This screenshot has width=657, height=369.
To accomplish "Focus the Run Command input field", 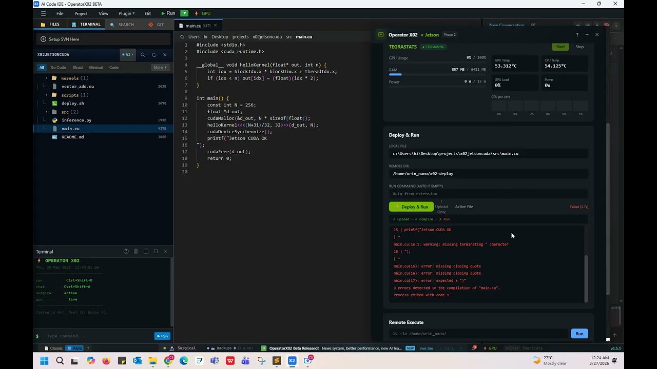I will pyautogui.click(x=488, y=194).
